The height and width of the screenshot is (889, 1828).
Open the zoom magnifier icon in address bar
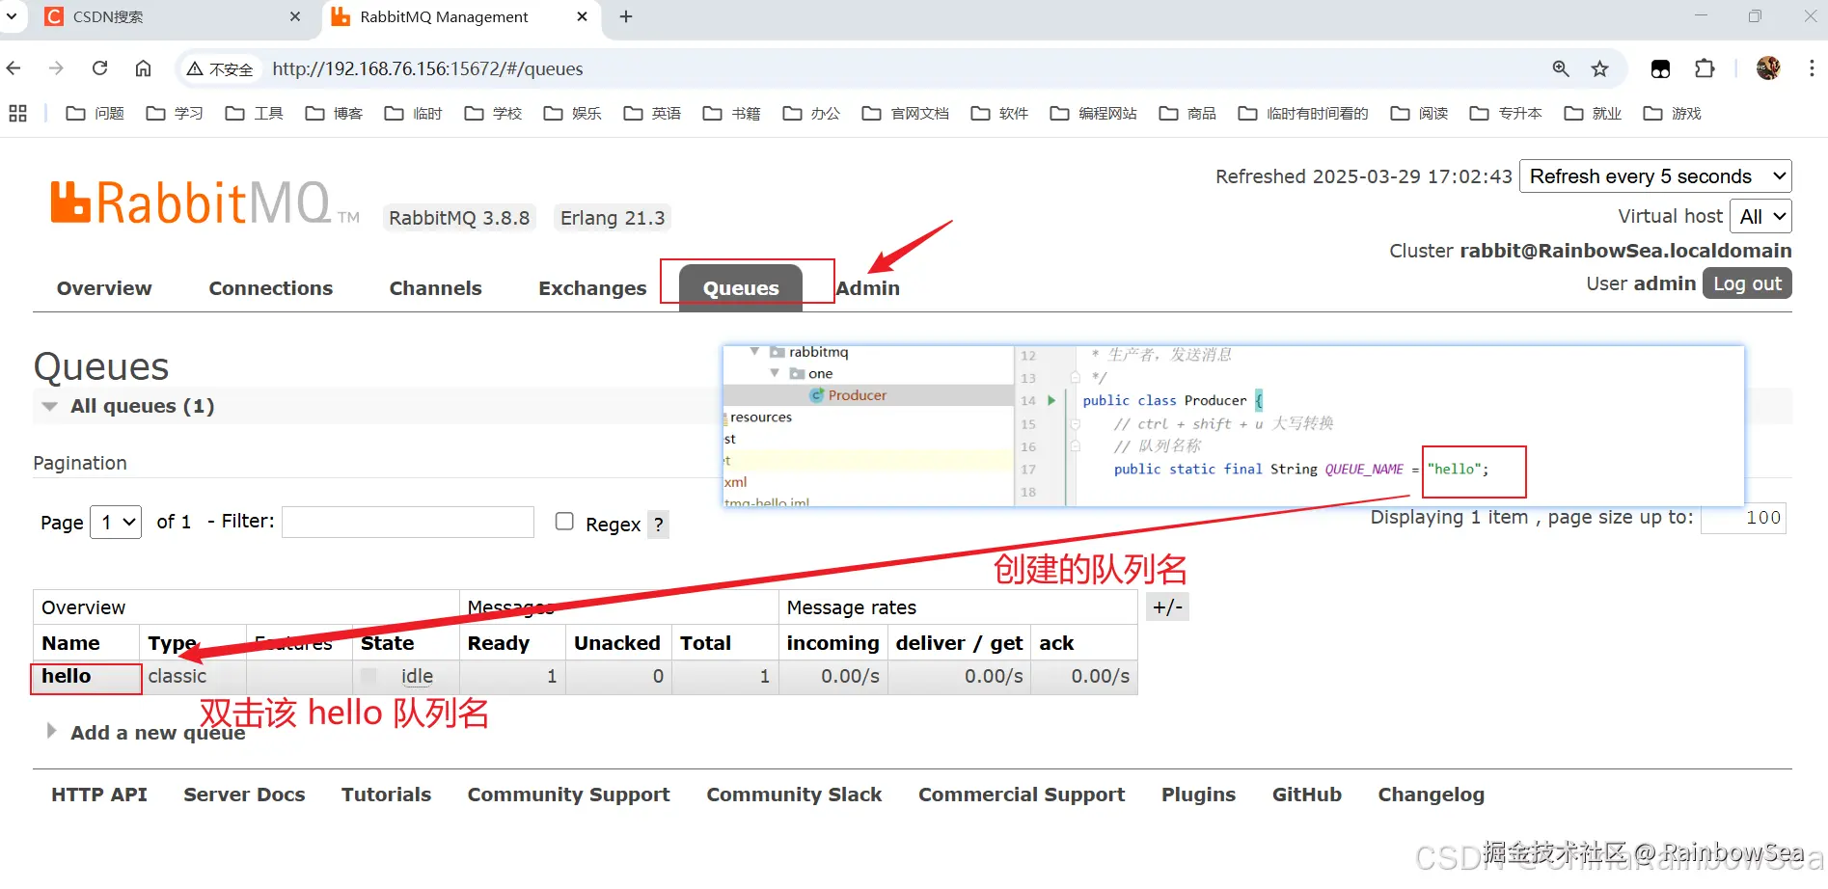[1561, 68]
